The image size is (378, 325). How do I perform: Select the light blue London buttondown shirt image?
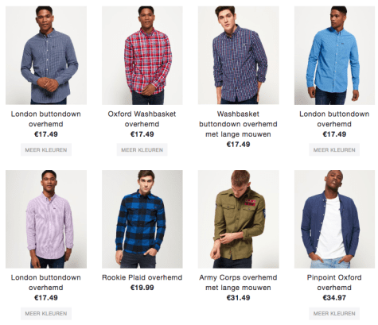coord(334,56)
